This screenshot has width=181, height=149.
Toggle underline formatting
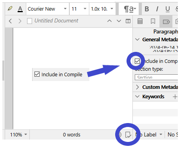coord(168,9)
